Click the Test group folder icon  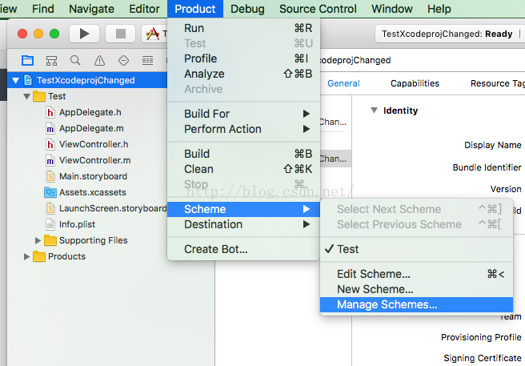pyautogui.click(x=39, y=97)
